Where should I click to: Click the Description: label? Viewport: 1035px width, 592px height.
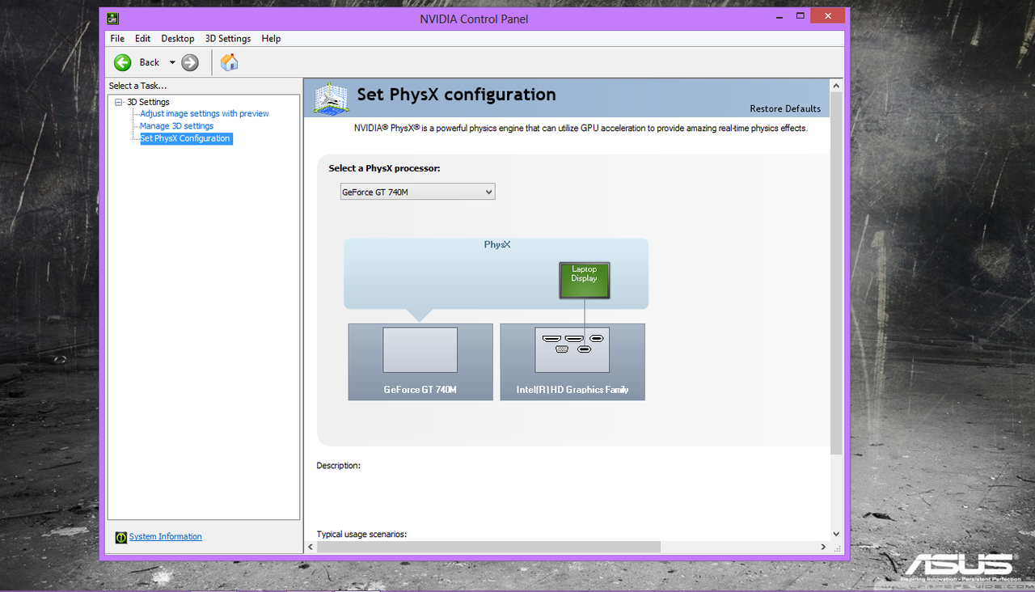pos(339,466)
